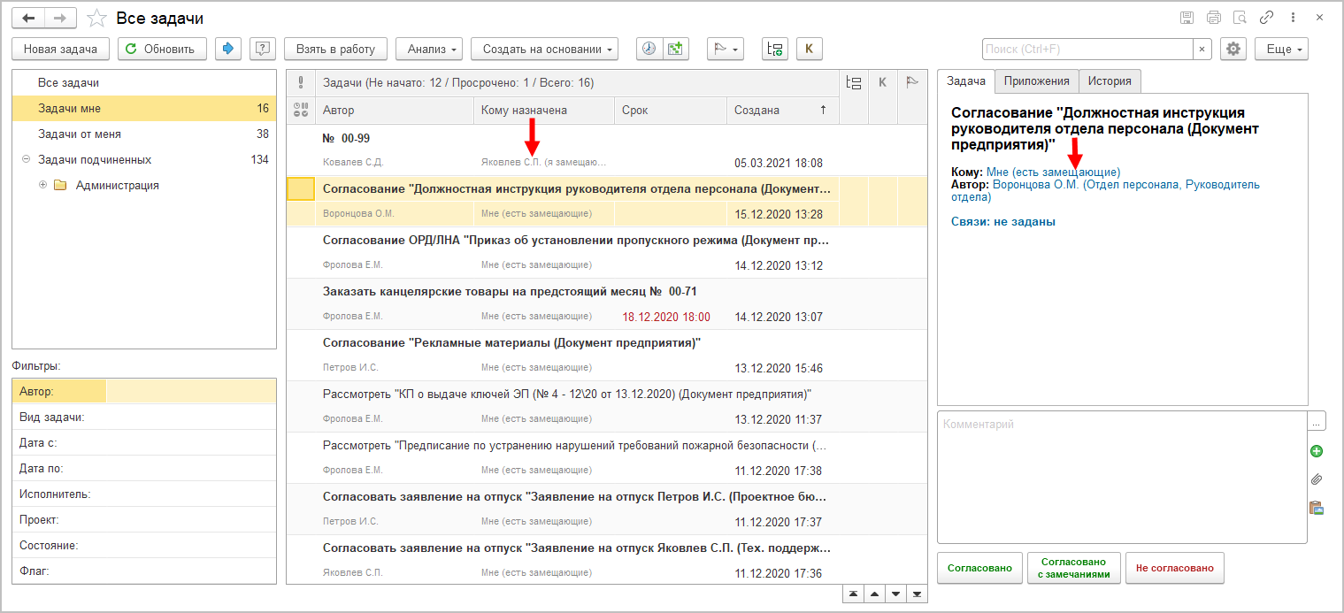Click the clipboard paste icon beside comment
Image resolution: width=1344 pixels, height=613 pixels.
[x=1317, y=508]
